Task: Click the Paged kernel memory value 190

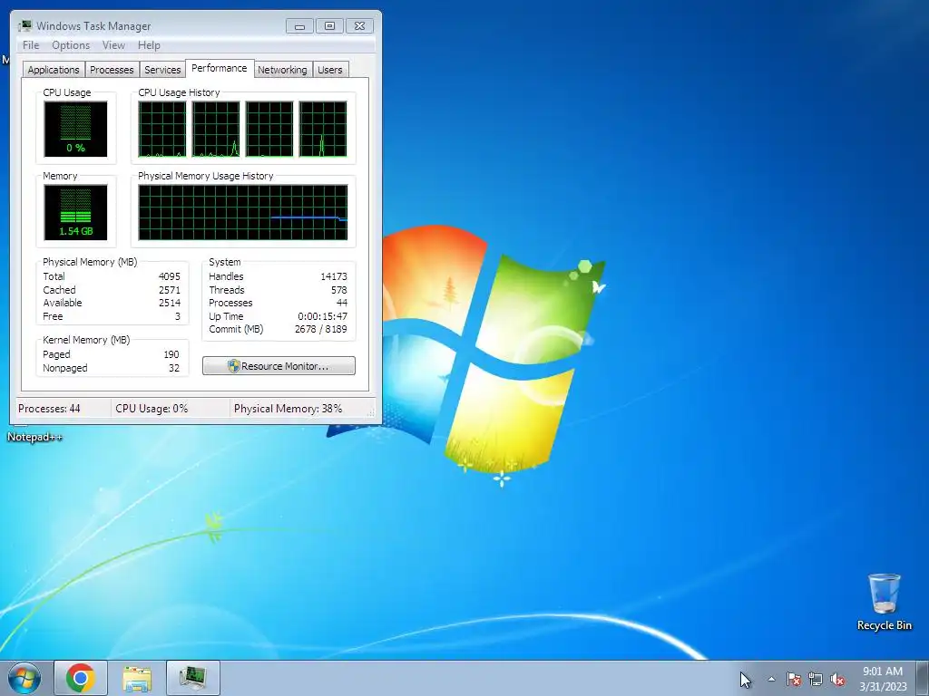Action: pos(171,354)
